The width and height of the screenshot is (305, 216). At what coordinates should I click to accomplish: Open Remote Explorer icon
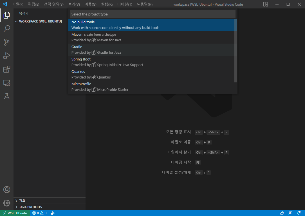click(x=7, y=83)
